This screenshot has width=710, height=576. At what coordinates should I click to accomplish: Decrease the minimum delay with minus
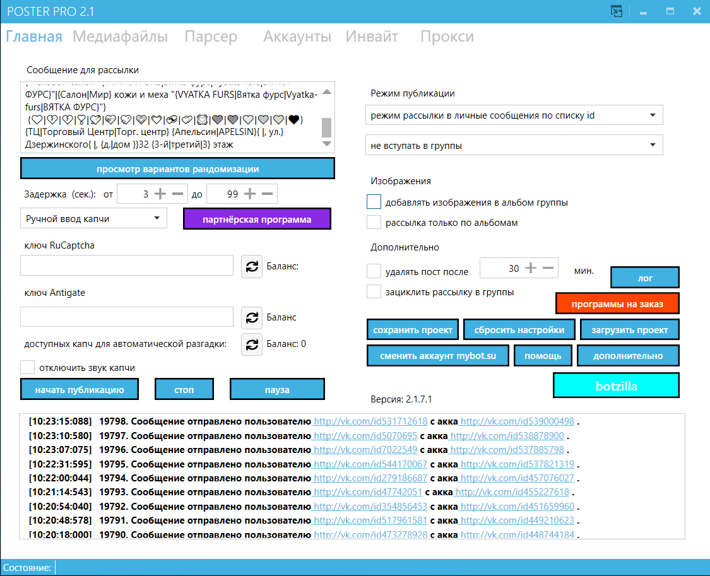(177, 194)
